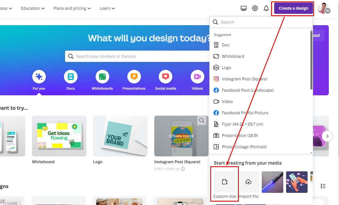Image resolution: width=339 pixels, height=205 pixels.
Task: Expand the Education menu
Action: click(33, 8)
